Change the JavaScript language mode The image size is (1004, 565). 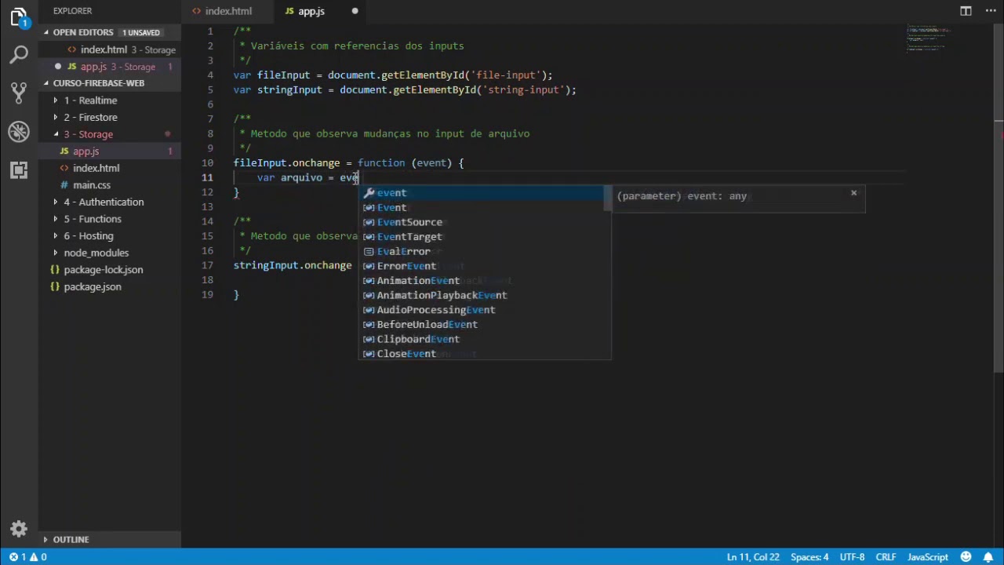[928, 557]
